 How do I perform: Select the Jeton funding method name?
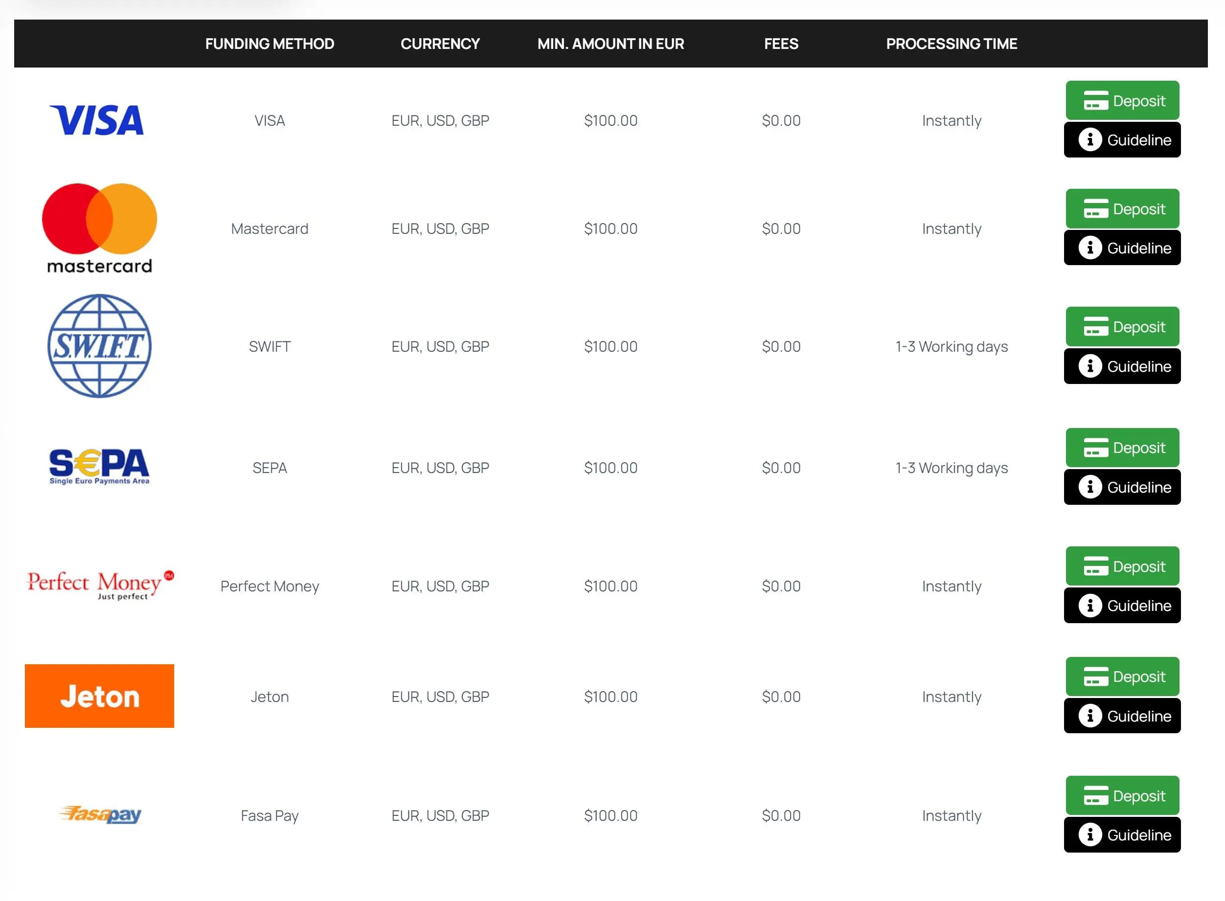click(270, 697)
